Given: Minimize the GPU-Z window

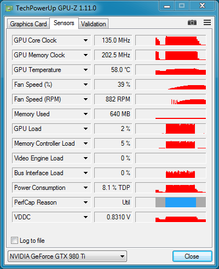Looking at the screenshot, I should (167, 6).
